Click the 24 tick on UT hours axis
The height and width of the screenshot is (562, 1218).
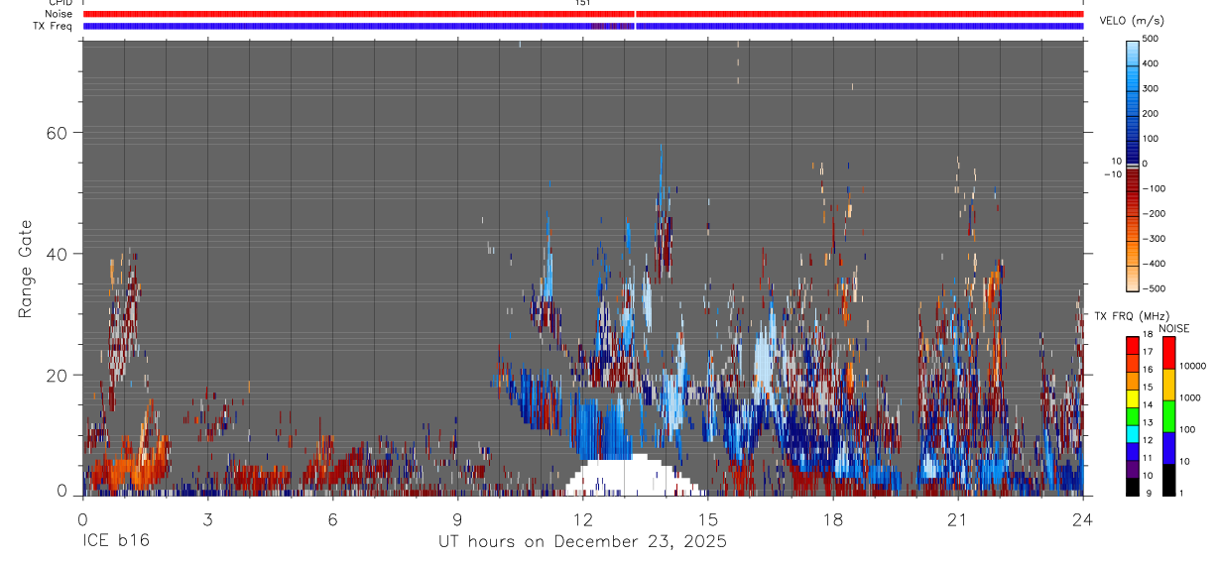point(1083,519)
